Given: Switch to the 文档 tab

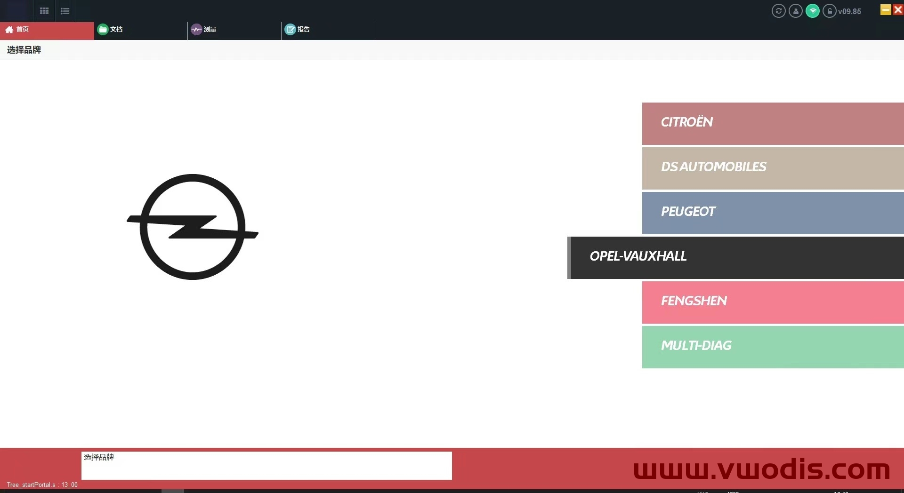Looking at the screenshot, I should coord(141,31).
